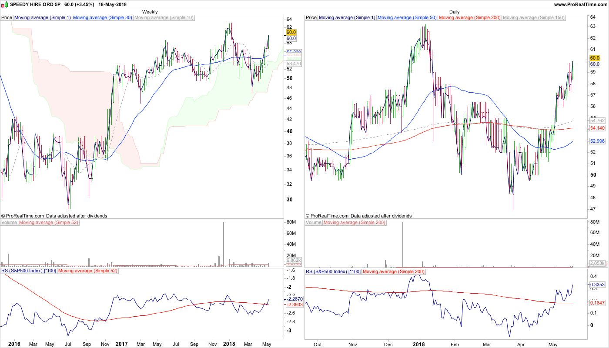Click the red 54.140 price tag on daily chart
The width and height of the screenshot is (609, 348).
pos(596,128)
